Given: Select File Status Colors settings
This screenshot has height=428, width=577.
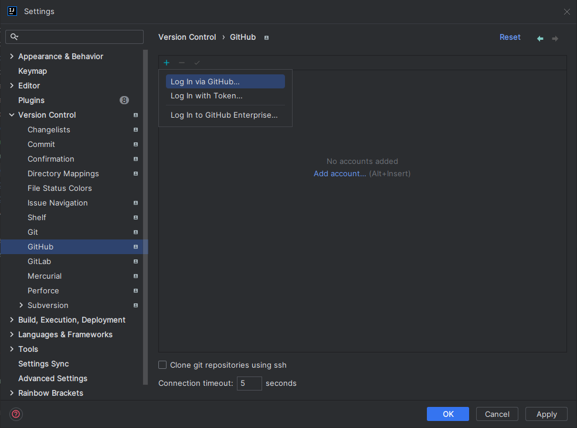Looking at the screenshot, I should click(60, 188).
